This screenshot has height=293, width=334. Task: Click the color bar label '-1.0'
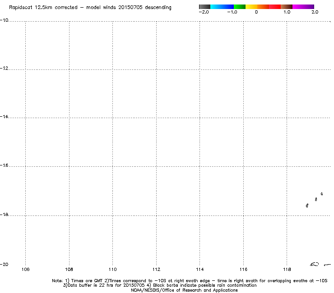click(232, 12)
